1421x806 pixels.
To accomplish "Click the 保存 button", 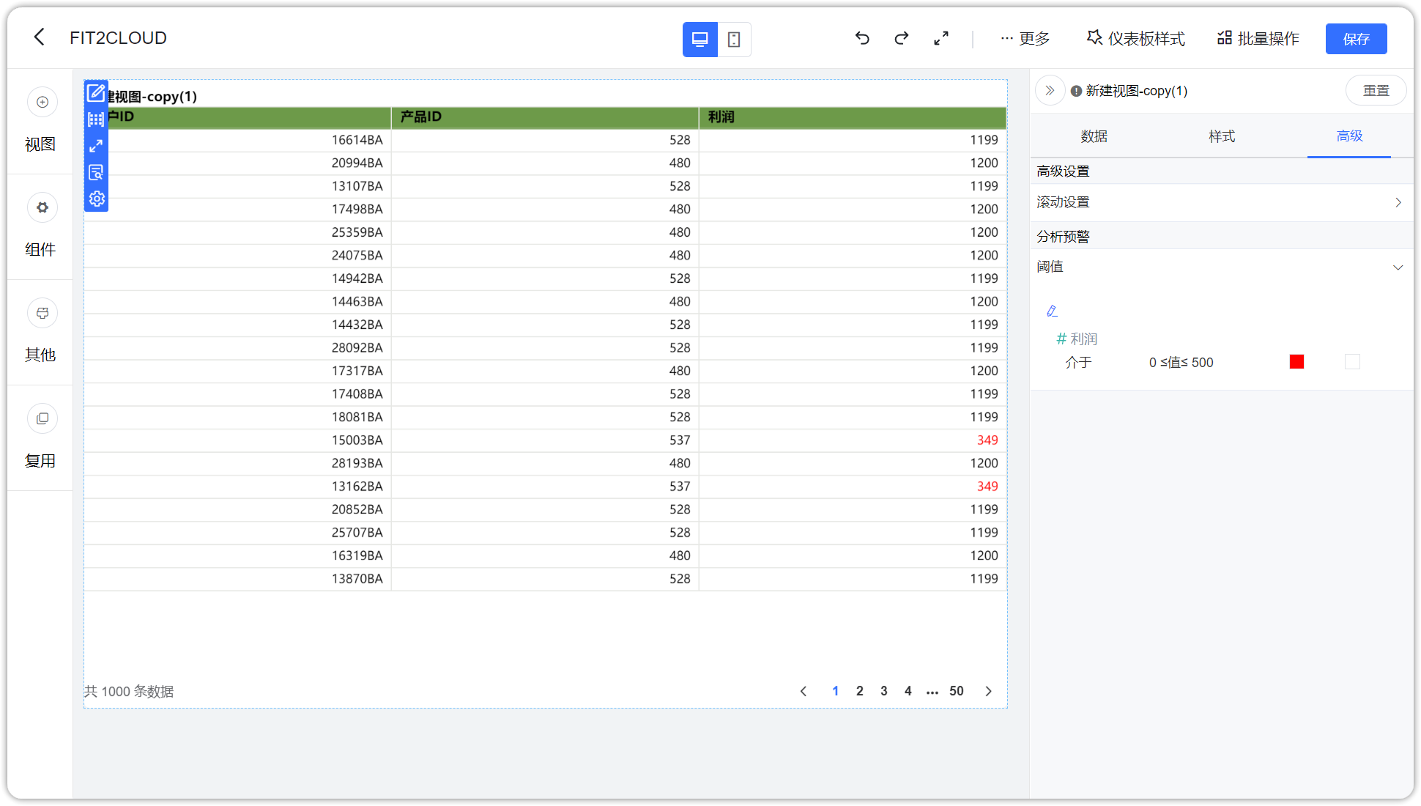I will pyautogui.click(x=1356, y=39).
